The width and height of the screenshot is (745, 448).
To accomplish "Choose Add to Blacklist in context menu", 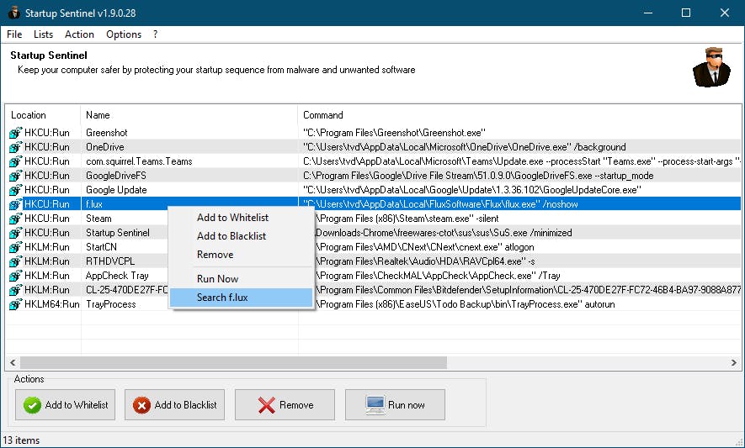I will click(x=241, y=236).
